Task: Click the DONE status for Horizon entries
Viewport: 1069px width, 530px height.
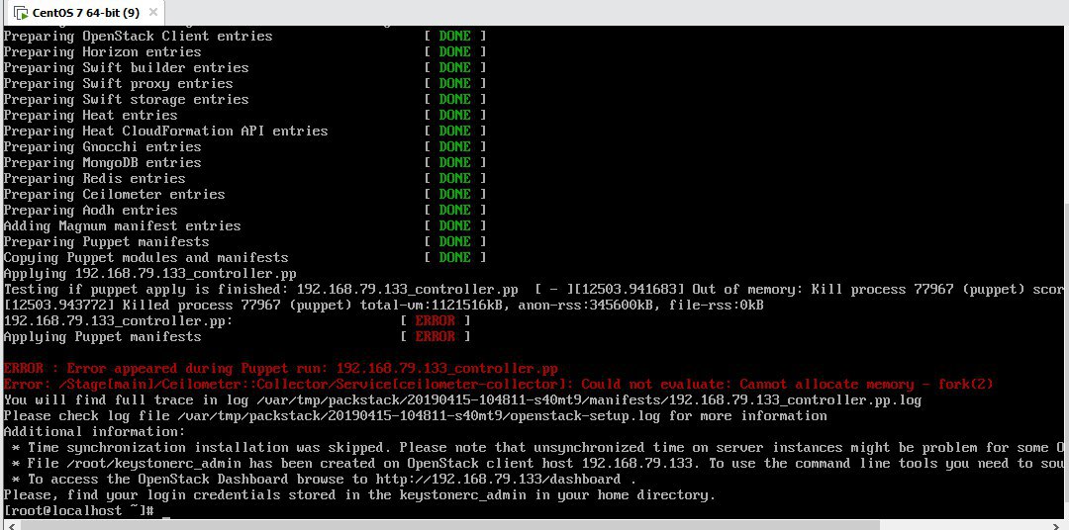Action: (x=454, y=51)
